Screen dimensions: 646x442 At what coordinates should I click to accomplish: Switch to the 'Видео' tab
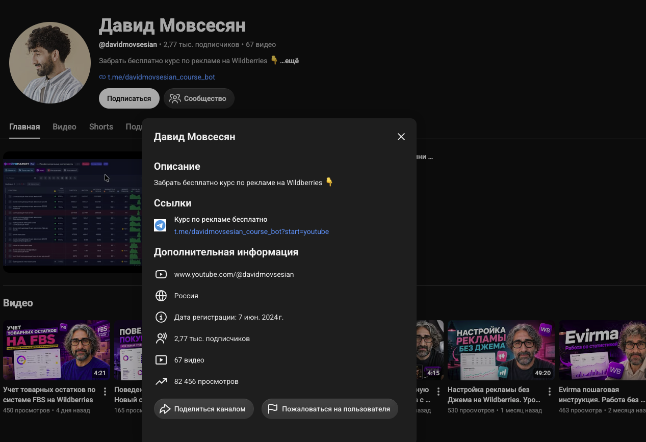(x=64, y=127)
